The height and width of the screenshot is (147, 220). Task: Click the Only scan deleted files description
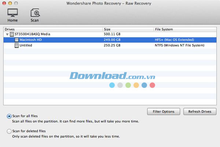pyautogui.click(x=66, y=136)
